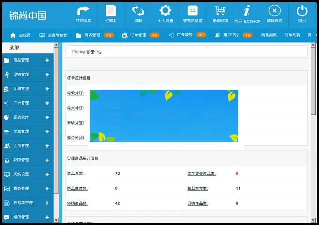Open 管理员留言 message icon
Viewport: 319px width, 225px height.
coord(192,11)
